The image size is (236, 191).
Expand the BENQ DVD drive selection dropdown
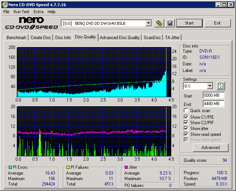(x=148, y=23)
